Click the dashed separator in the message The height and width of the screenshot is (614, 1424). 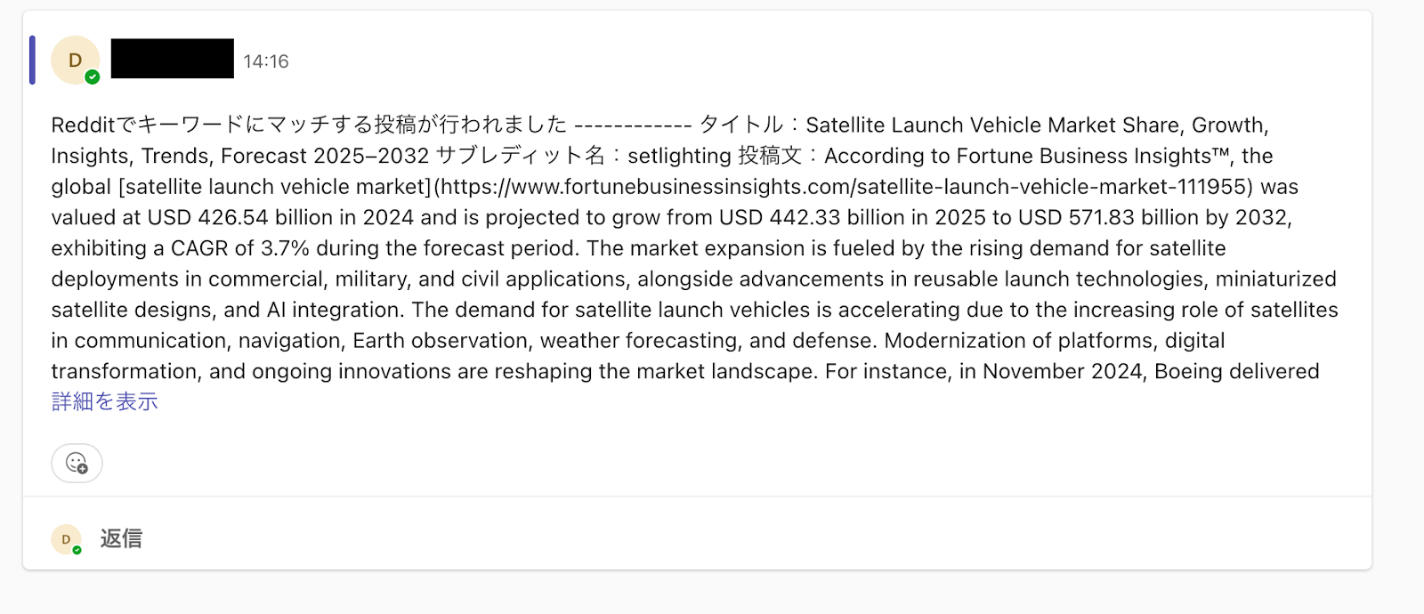pyautogui.click(x=633, y=125)
